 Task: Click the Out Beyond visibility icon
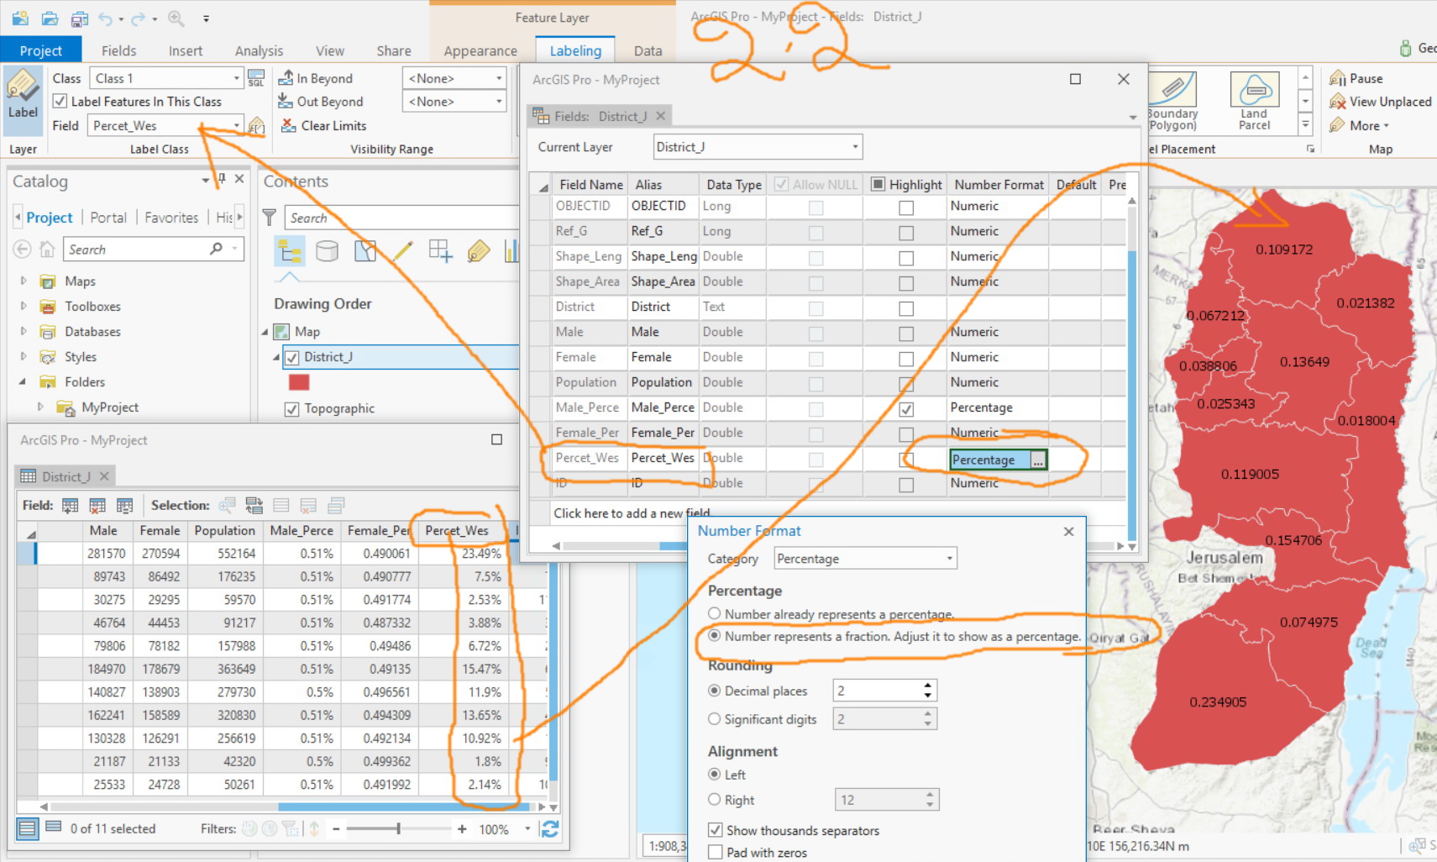tap(286, 102)
